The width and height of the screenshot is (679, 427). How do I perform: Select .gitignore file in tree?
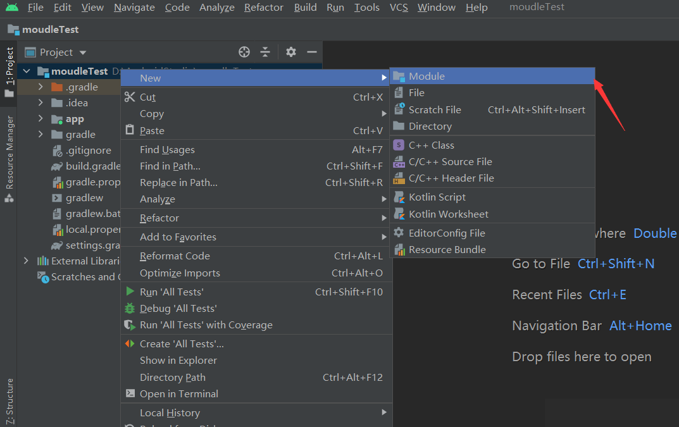(89, 151)
